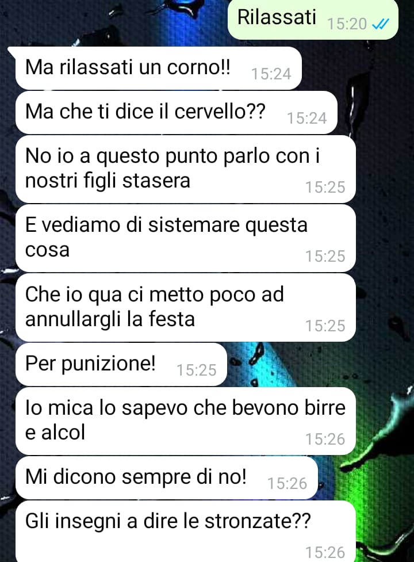The image size is (414, 562).
Task: Click timestamp beside 'Mi dicono sempre di no!'
Action: pyautogui.click(x=287, y=484)
